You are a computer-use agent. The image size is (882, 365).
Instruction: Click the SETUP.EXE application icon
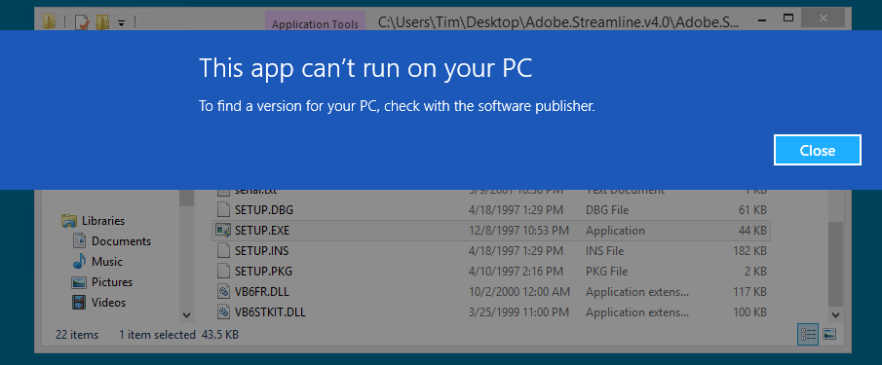coord(224,231)
